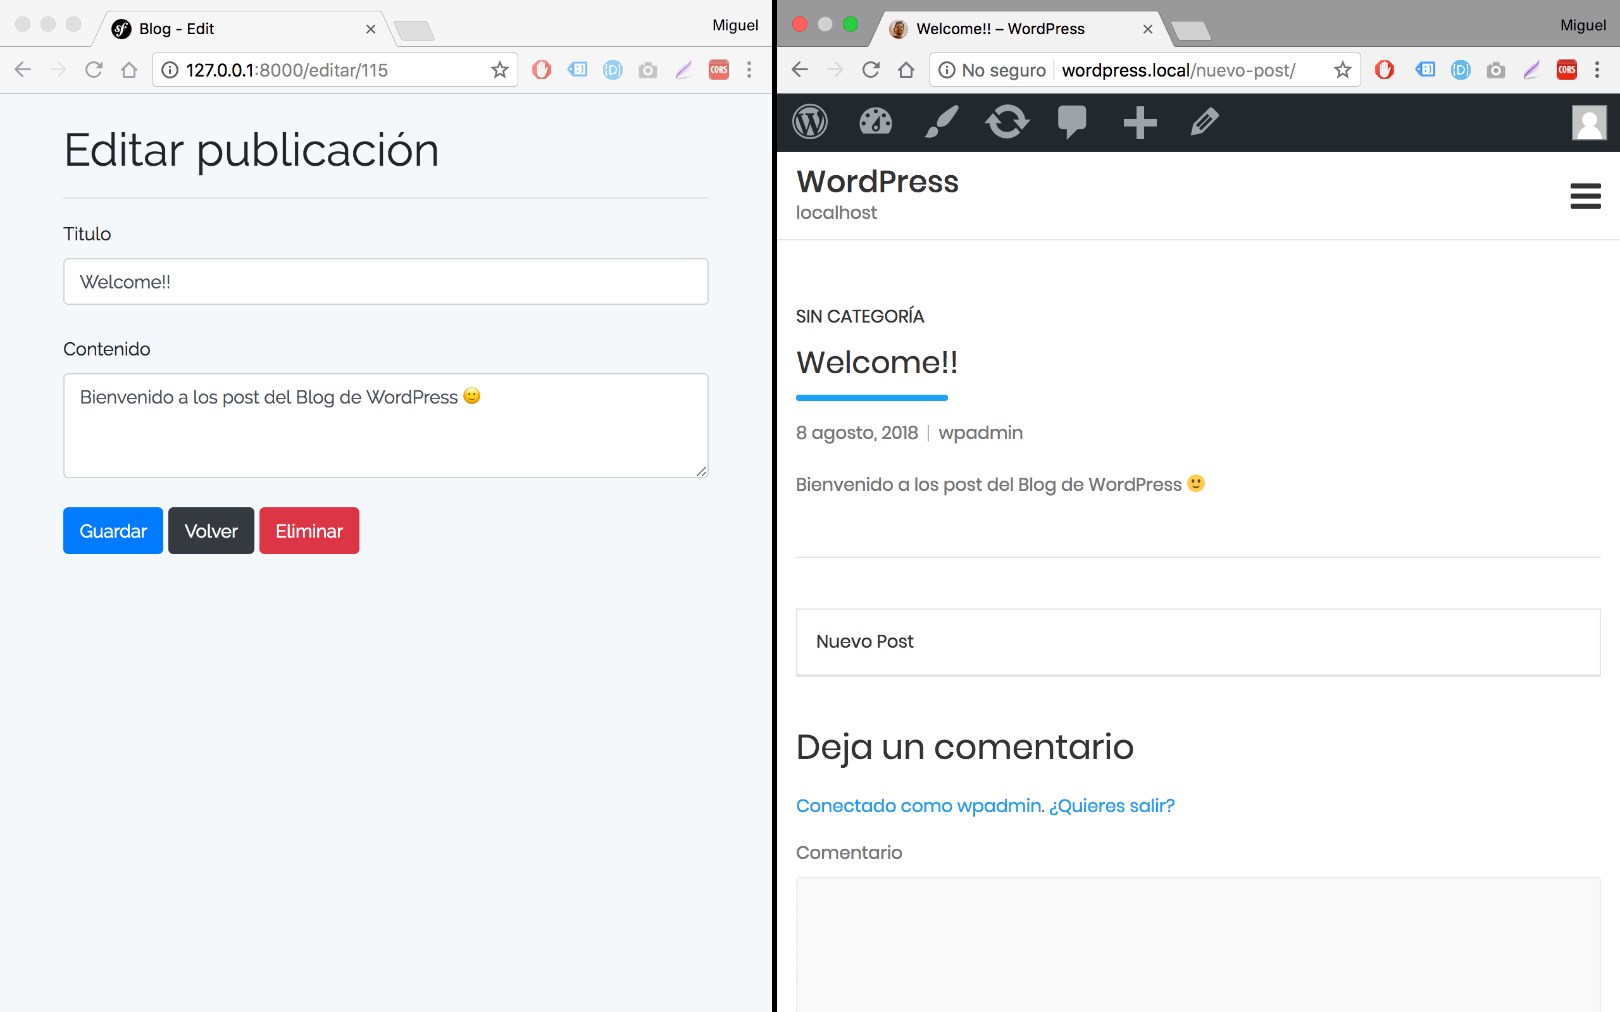Click the red Eliminar button
Screen dimensions: 1620x1012
[309, 531]
